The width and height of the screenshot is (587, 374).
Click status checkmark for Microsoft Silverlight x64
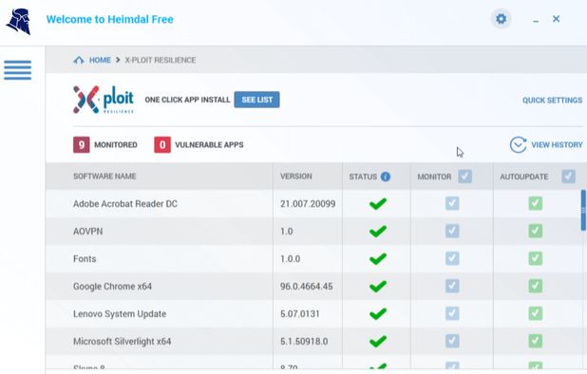point(378,341)
